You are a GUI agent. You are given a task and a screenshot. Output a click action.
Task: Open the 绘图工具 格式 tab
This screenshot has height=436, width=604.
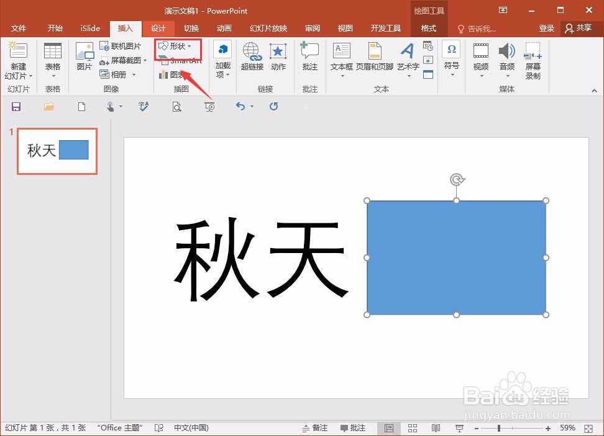pos(429,28)
